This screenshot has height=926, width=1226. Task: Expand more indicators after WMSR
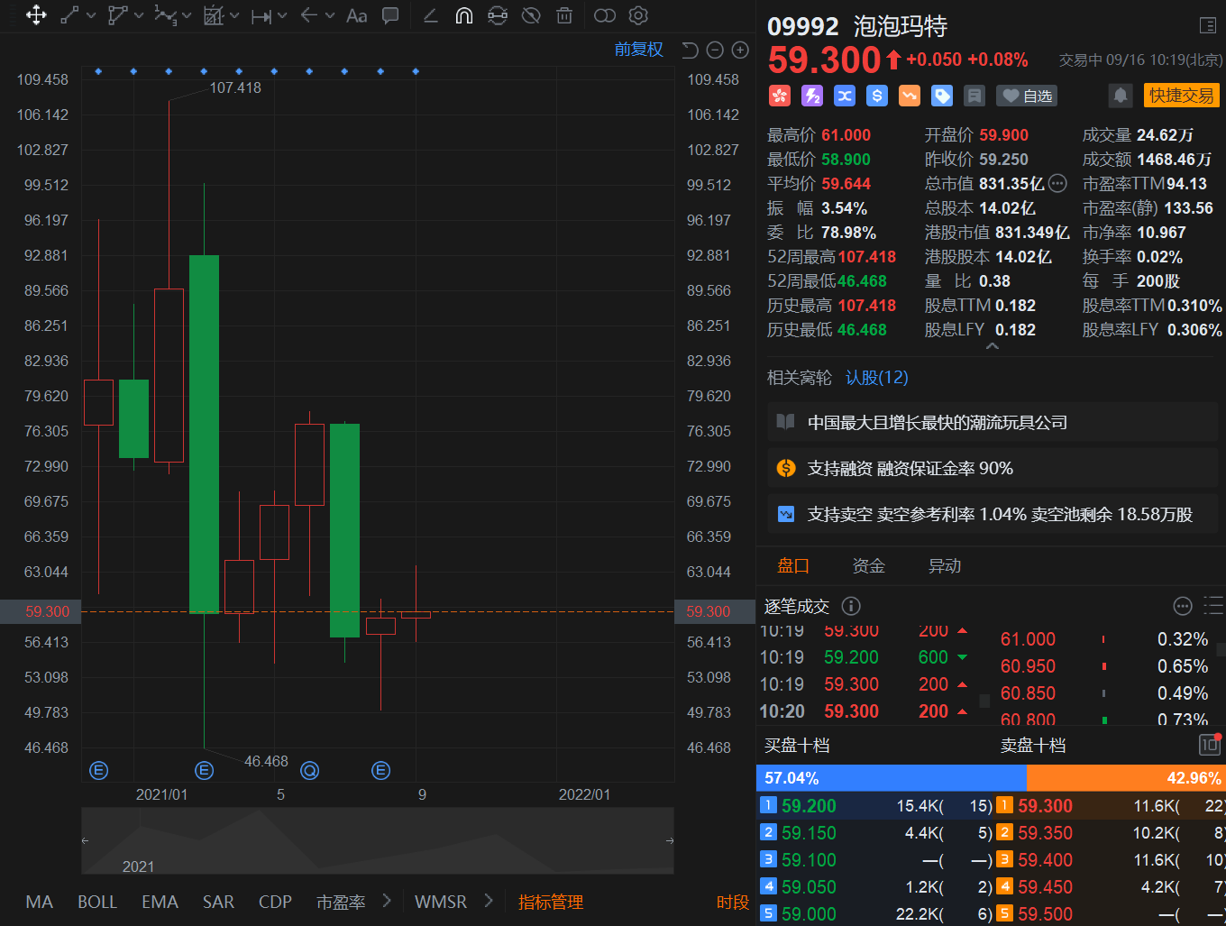tap(489, 901)
